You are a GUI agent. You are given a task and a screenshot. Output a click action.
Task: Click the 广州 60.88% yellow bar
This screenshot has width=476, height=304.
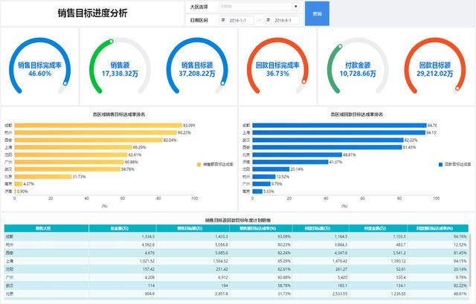[69, 162]
